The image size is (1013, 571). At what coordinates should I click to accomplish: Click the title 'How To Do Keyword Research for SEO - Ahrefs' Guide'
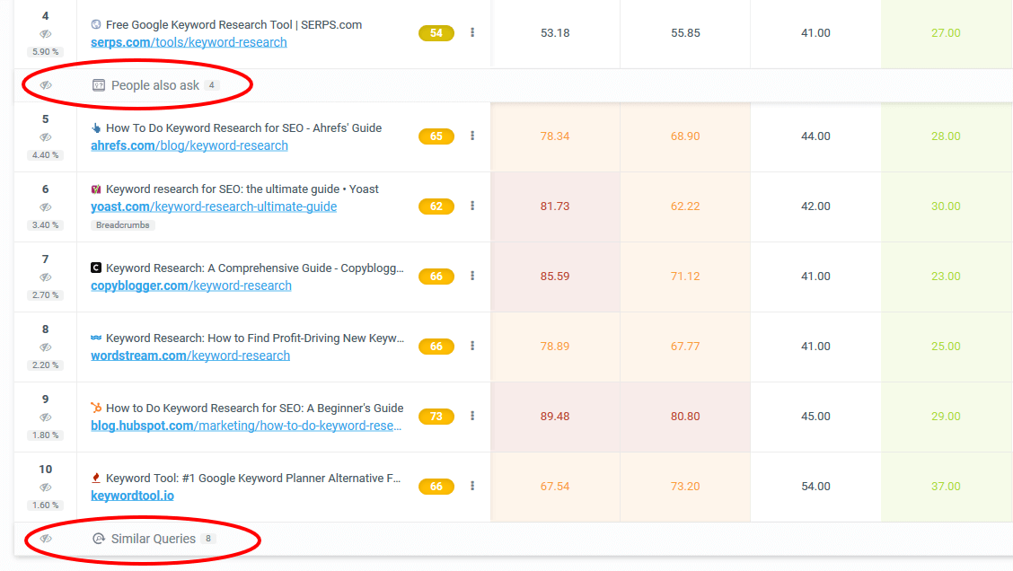tap(243, 127)
